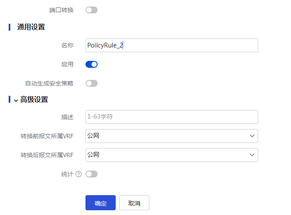Open the 转换前报文所属VRF dropdown
Viewport: 291px width, 215px height.
coord(172,136)
